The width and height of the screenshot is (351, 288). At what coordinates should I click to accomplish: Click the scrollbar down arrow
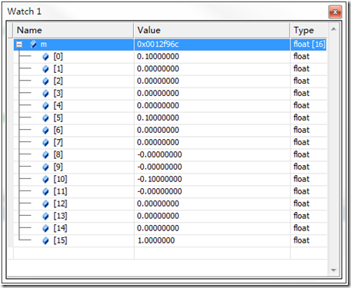click(x=333, y=270)
